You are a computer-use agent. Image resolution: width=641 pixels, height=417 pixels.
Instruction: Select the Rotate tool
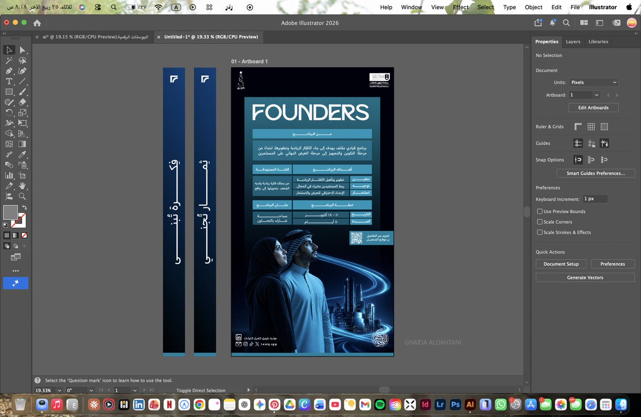pos(9,112)
